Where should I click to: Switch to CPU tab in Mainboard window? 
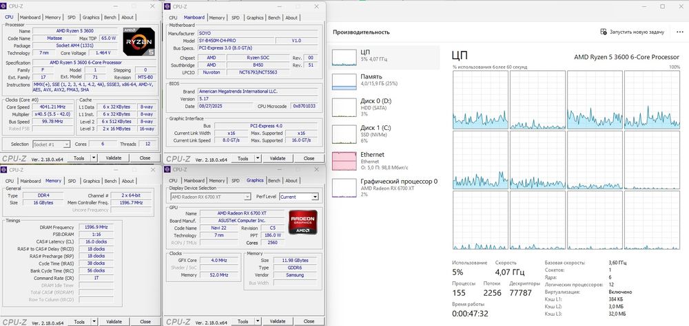pyautogui.click(x=173, y=18)
